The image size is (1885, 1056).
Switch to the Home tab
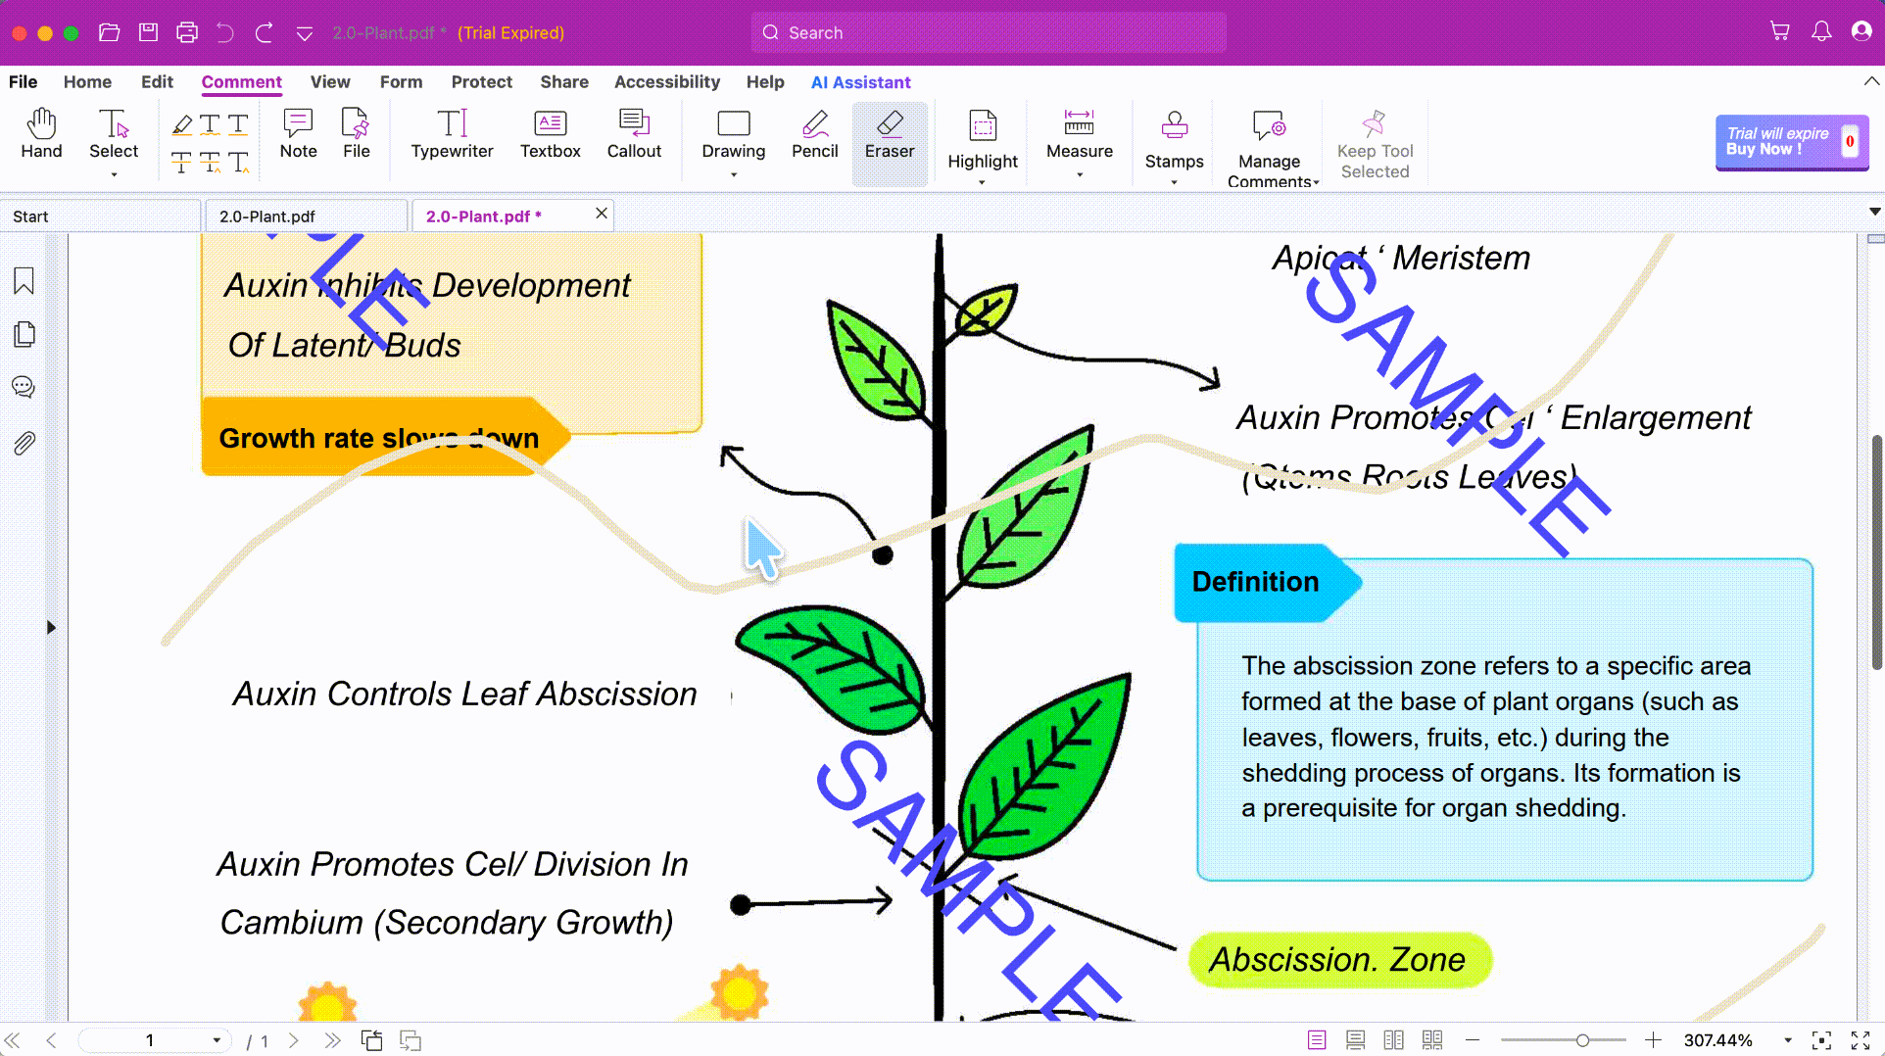[x=87, y=82]
